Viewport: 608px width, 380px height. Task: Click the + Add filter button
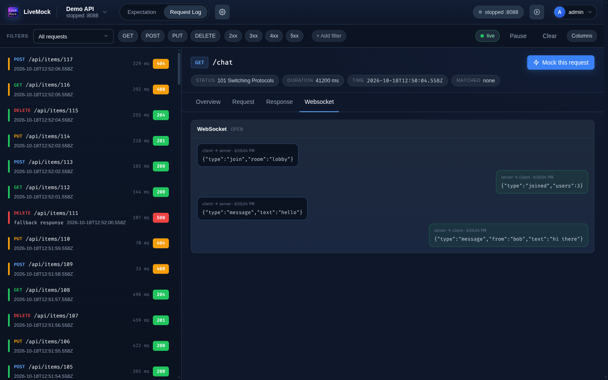click(x=329, y=36)
